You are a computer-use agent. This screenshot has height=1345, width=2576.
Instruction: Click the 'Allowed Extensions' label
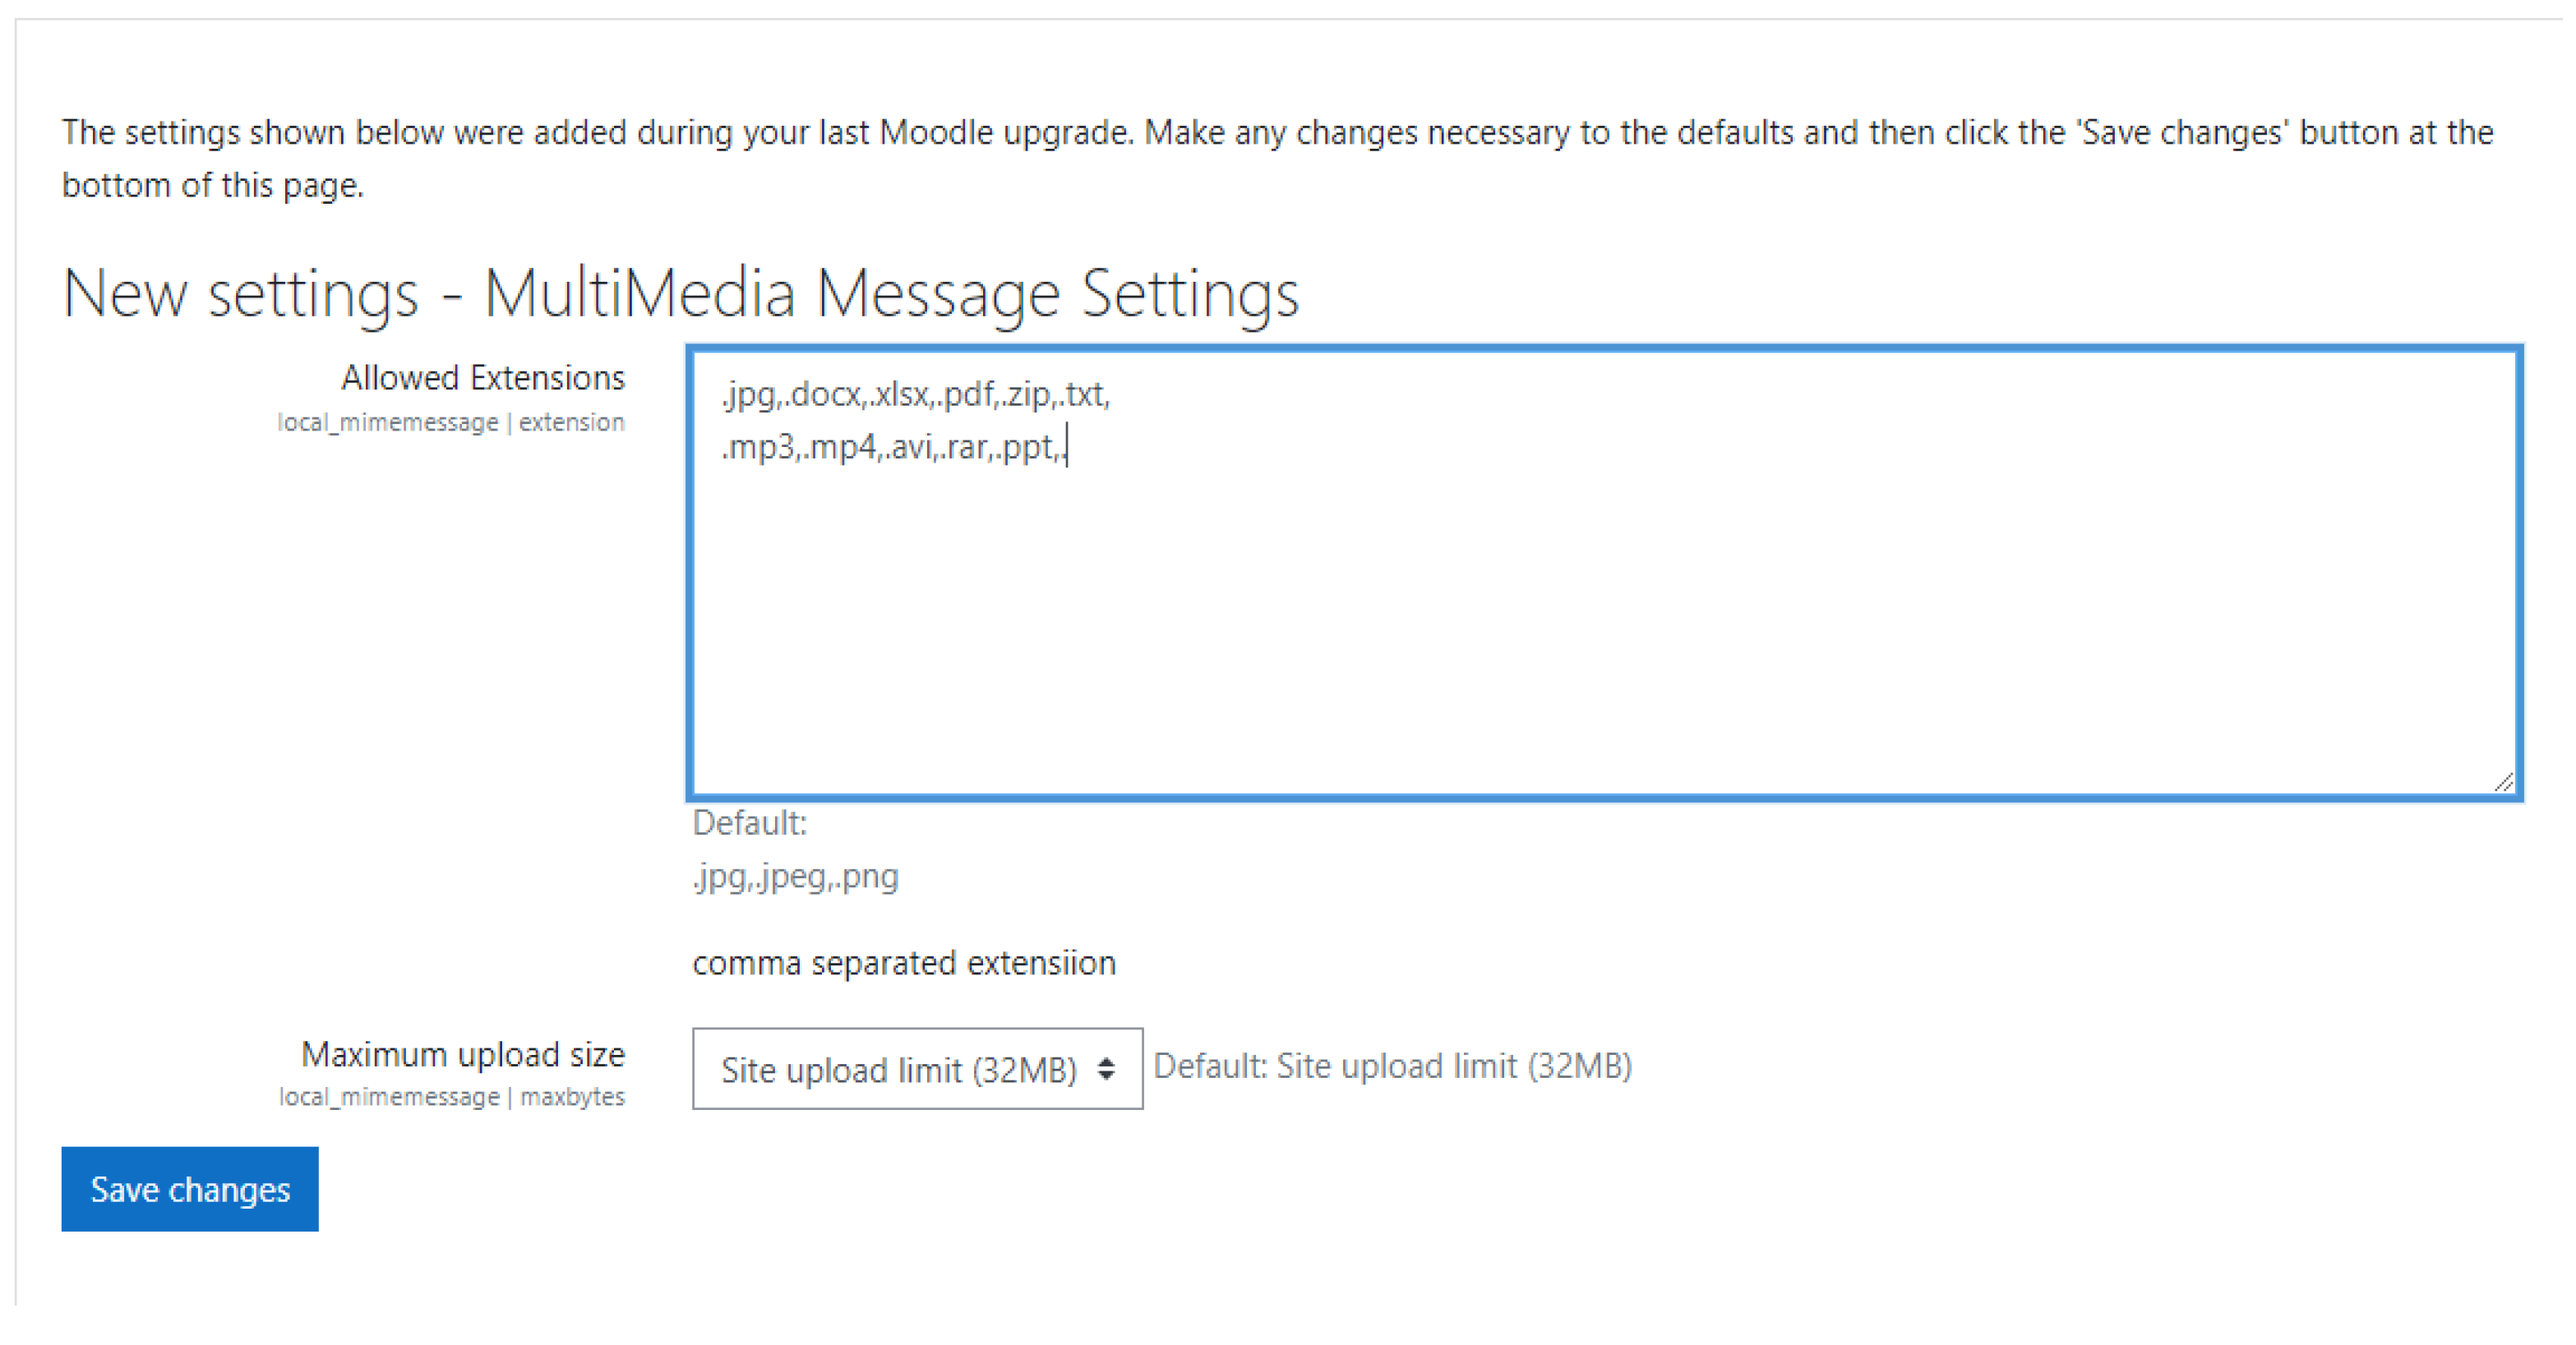[483, 378]
